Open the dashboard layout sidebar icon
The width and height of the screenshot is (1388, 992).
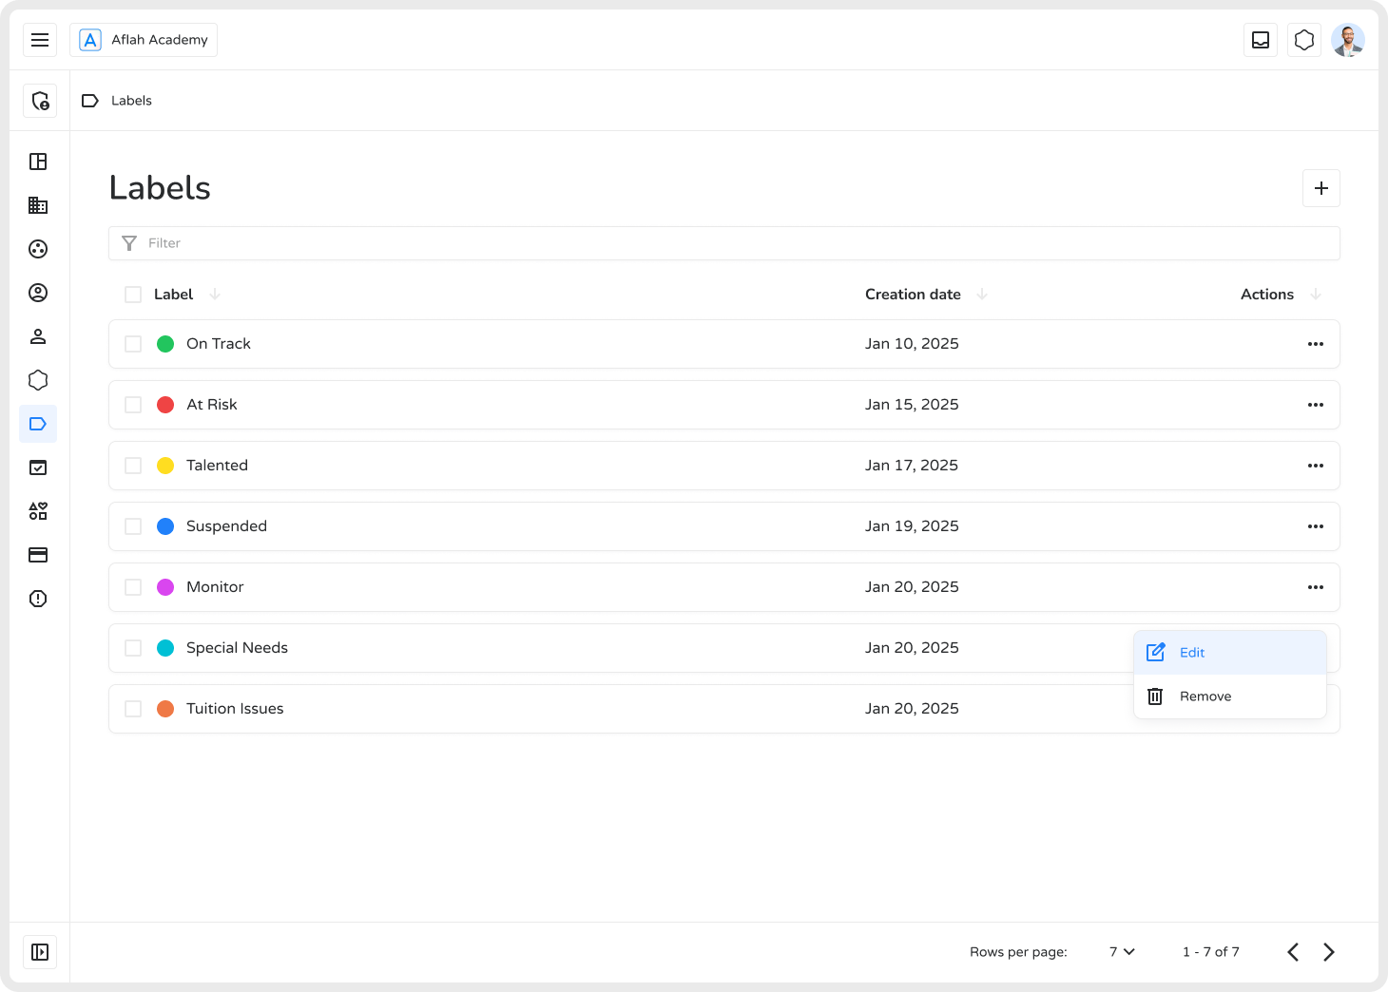coord(38,162)
